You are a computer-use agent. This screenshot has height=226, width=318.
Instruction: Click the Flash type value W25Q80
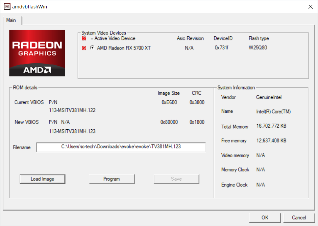(258, 48)
